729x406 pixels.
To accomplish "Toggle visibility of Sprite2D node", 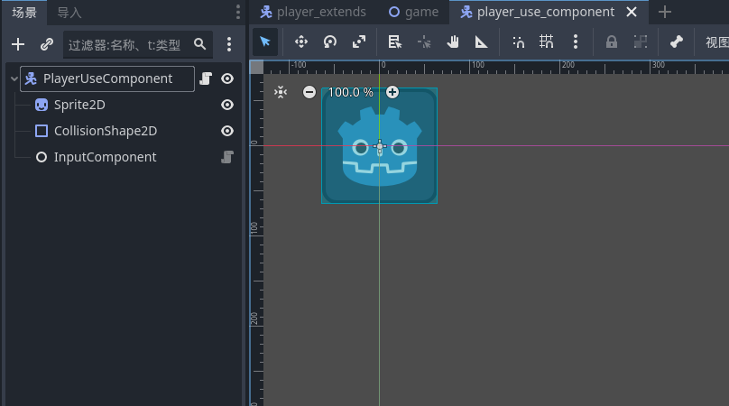I will [227, 105].
